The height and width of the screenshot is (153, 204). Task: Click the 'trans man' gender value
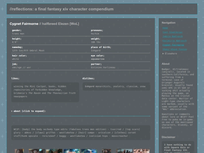tap(18, 34)
